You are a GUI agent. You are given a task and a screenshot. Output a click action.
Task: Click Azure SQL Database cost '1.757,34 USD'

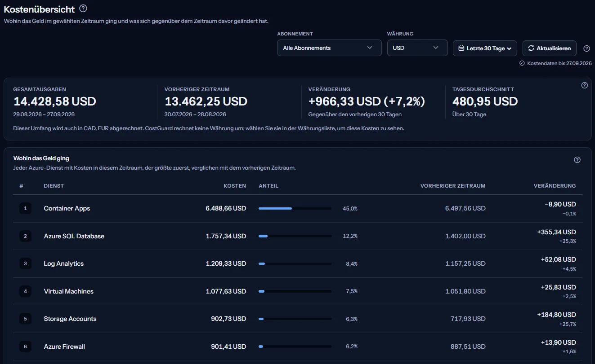pyautogui.click(x=226, y=236)
